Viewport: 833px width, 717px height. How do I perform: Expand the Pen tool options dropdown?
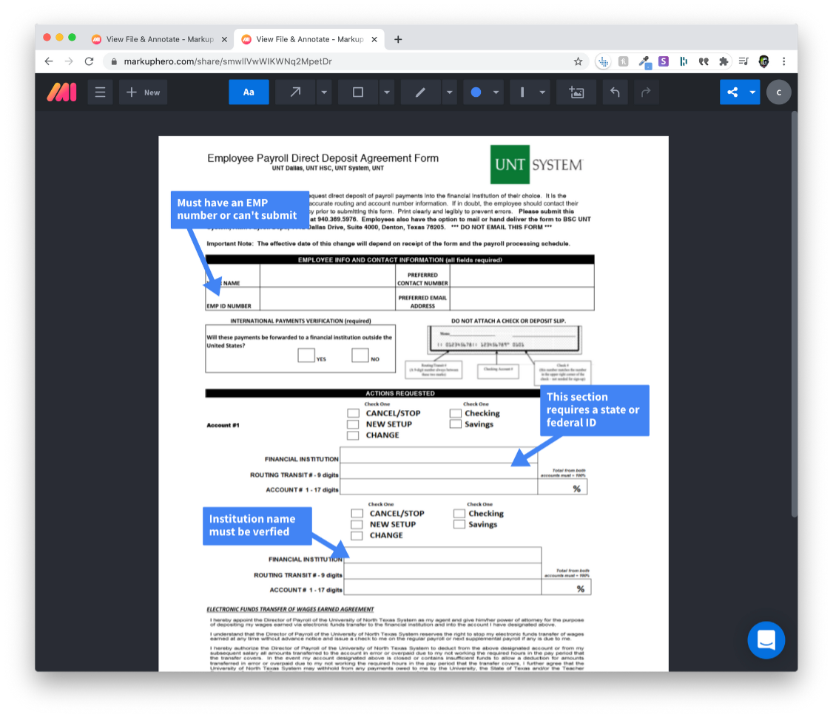tap(450, 92)
